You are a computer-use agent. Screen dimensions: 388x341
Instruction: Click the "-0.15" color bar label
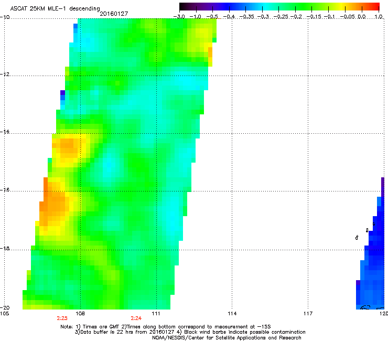314,17
